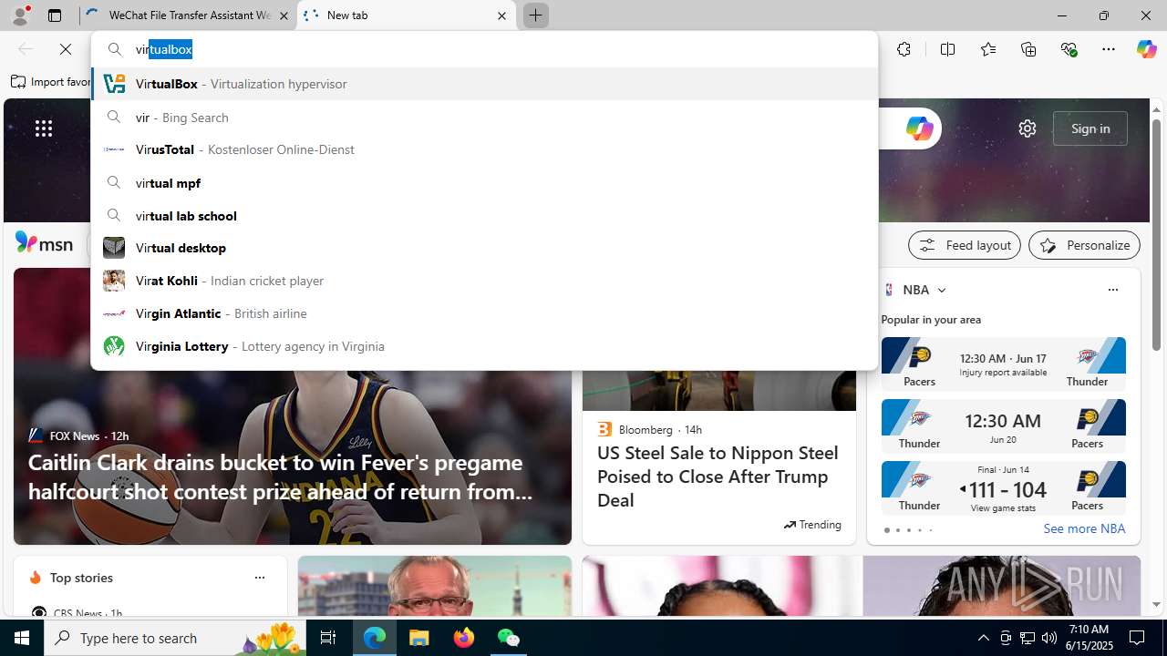
Task: Click page scrollbar down arrow
Action: tap(1157, 604)
